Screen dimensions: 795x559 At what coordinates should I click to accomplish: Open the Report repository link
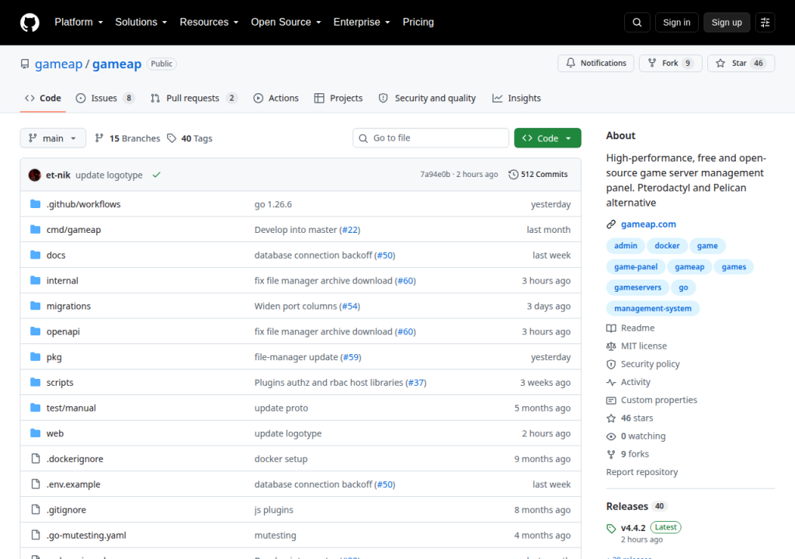[642, 472]
